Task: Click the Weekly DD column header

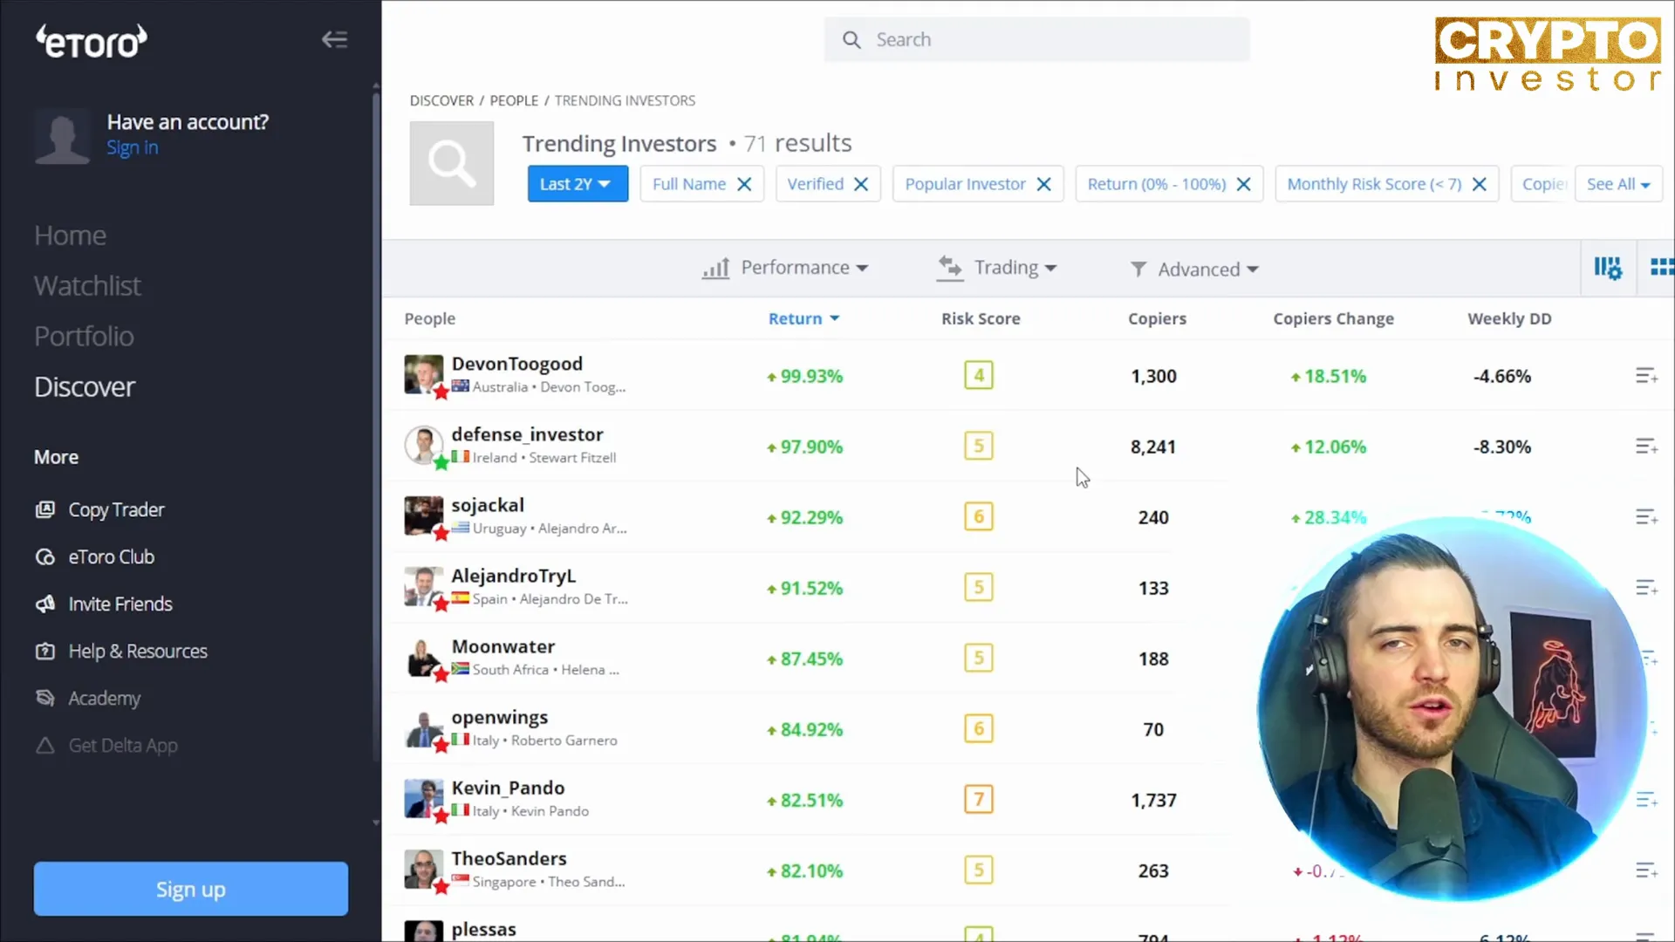Action: pos(1509,318)
